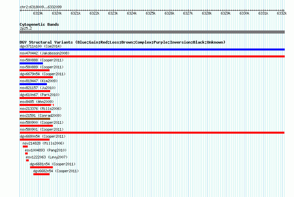Select the red nsv213376 loss bar
The image size is (294, 197).
point(35,112)
